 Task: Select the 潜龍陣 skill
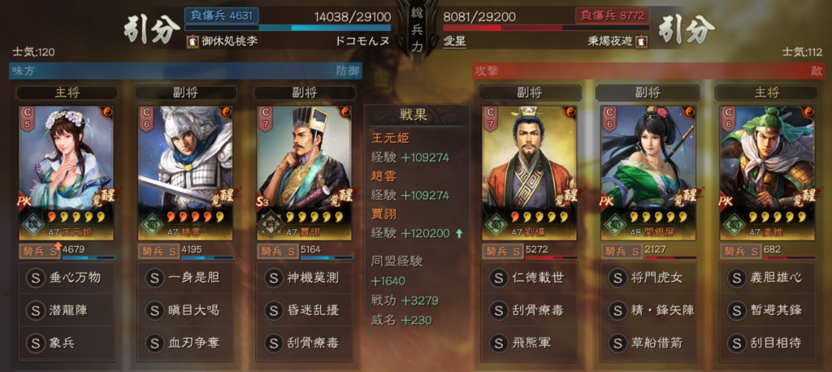tap(66, 310)
